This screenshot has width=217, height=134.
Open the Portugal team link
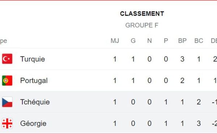click(x=34, y=81)
